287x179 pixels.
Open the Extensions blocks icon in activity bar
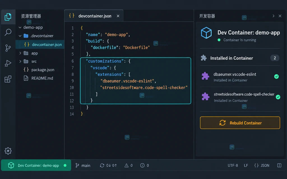[x=8, y=79]
